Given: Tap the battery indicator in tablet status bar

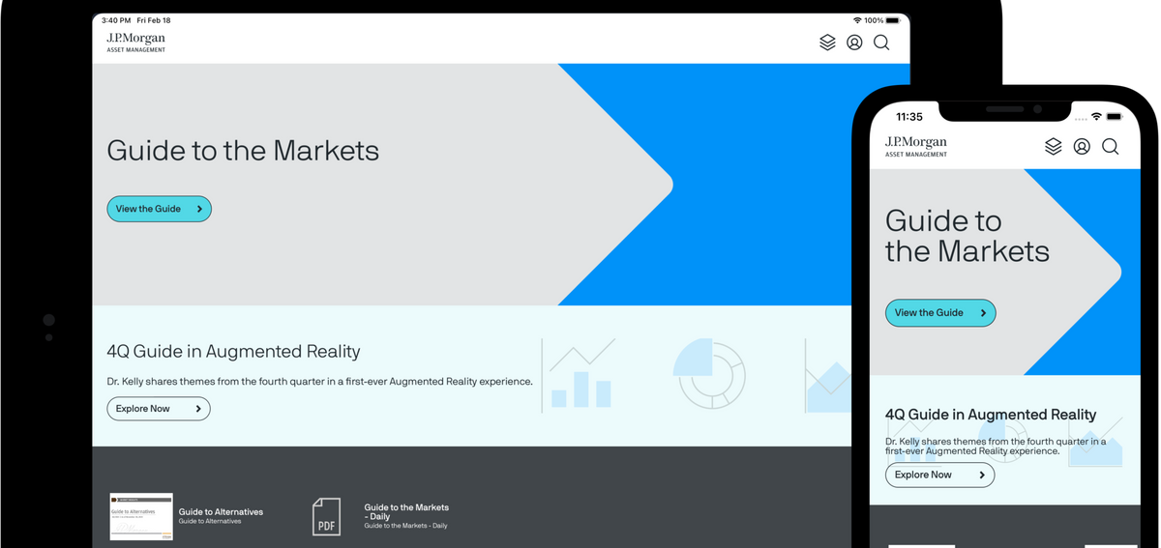Looking at the screenshot, I should 893,20.
